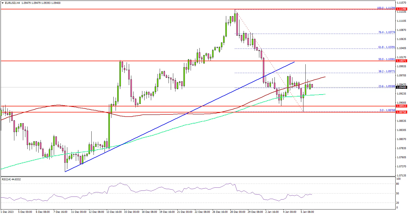Click the RSI scale value 80
Viewport: 408px width, 215px height.
(398, 183)
